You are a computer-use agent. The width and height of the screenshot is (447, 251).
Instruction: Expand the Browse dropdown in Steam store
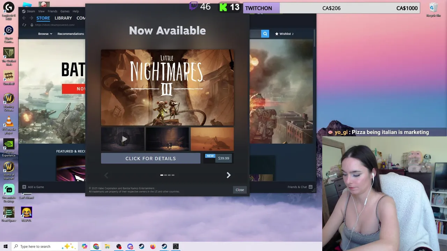pos(45,34)
